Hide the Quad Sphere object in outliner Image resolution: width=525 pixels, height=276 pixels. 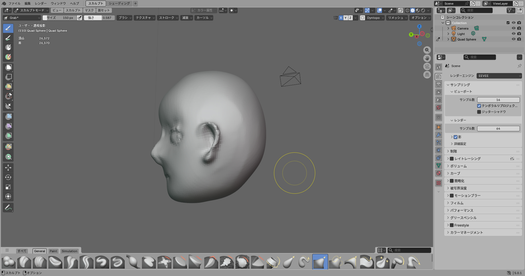pos(514,39)
